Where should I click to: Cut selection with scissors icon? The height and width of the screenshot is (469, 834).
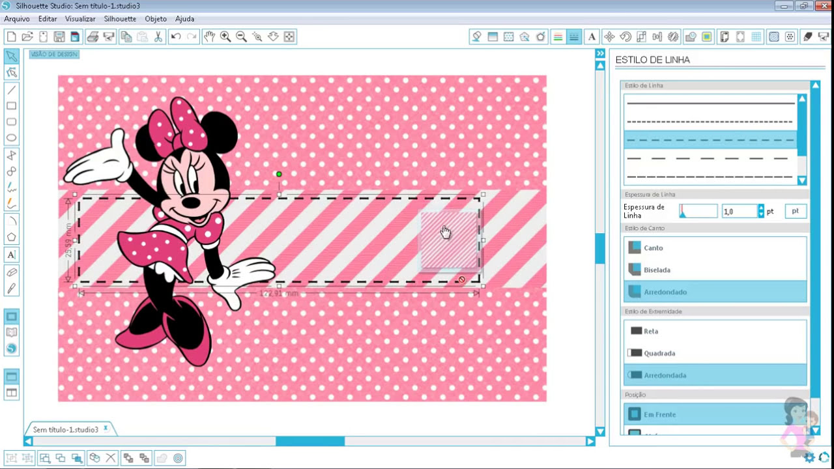pos(158,36)
